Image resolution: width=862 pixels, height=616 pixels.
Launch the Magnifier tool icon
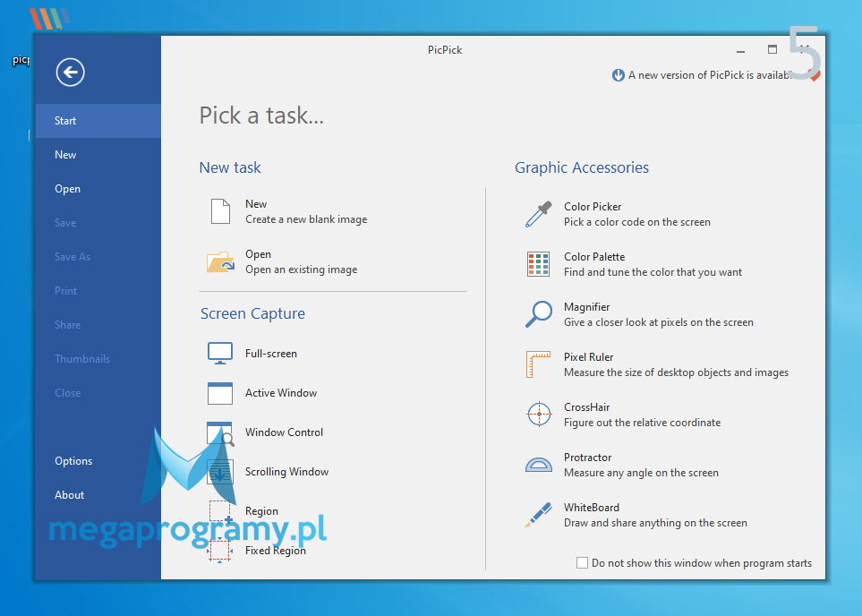(x=538, y=314)
